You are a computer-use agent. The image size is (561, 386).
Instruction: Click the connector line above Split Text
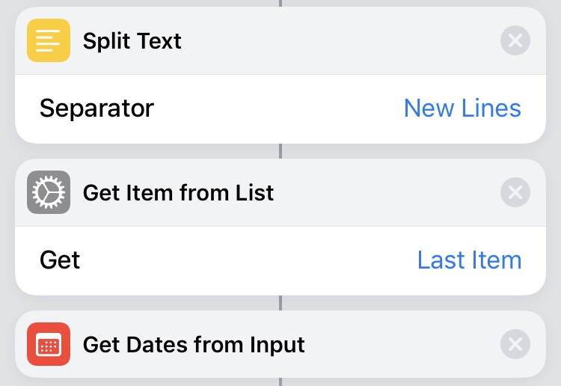point(280,3)
